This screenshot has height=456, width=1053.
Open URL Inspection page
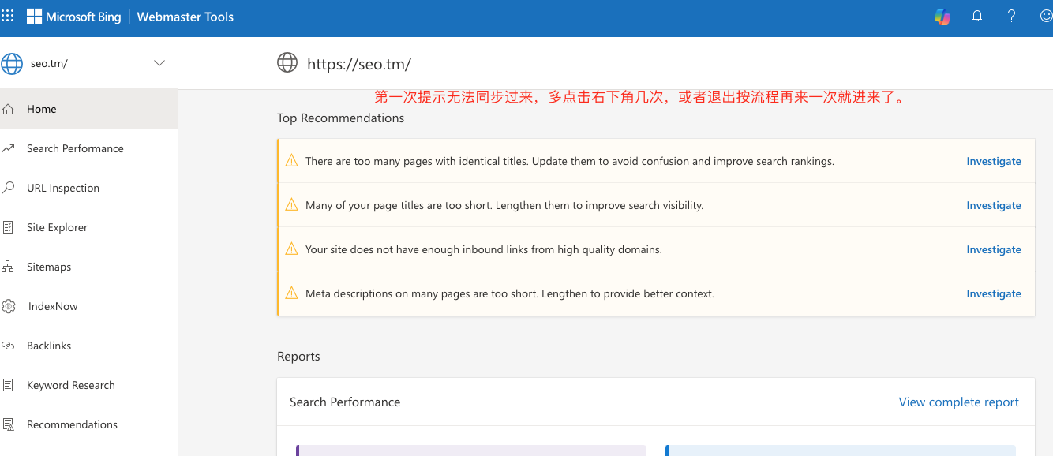(x=63, y=188)
